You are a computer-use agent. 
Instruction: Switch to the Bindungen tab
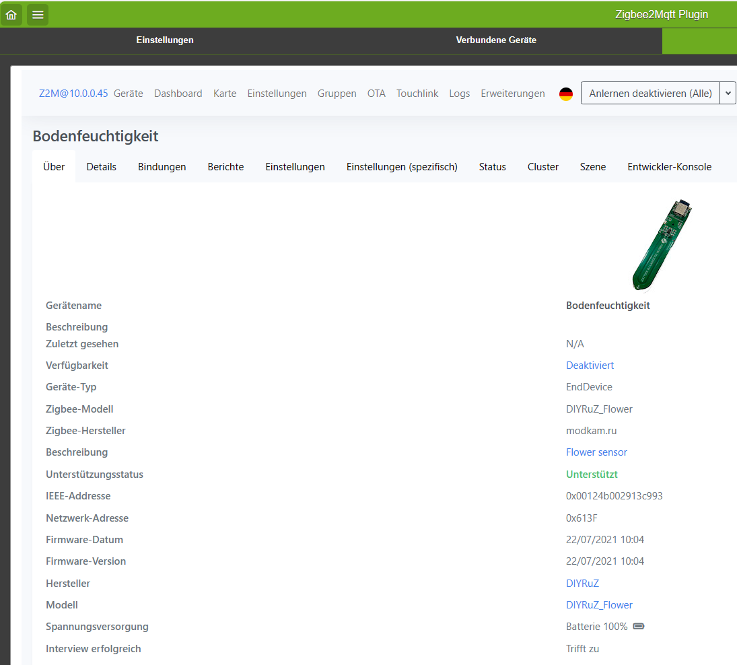tap(162, 167)
